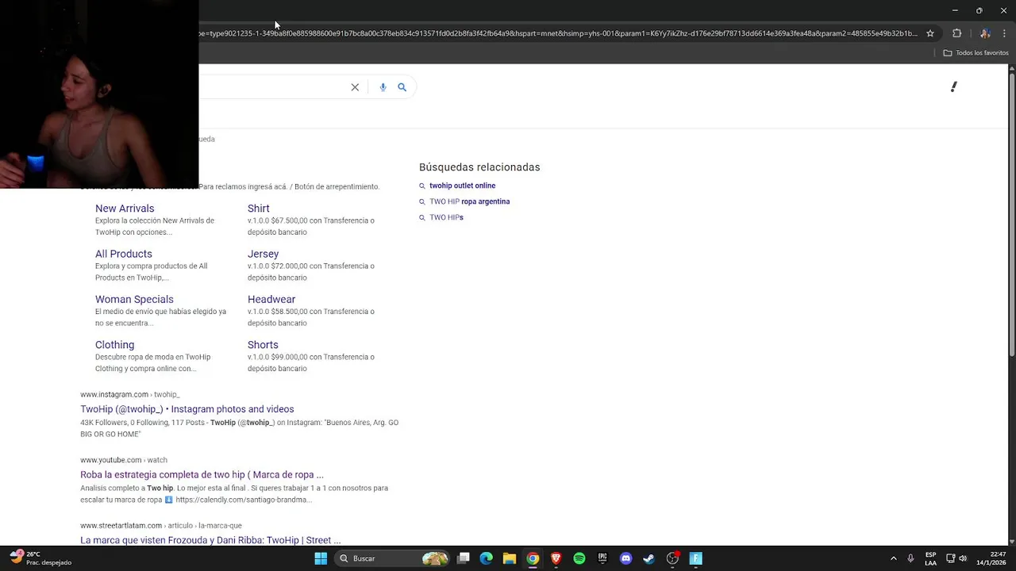This screenshot has width=1016, height=571.
Task: Open OBS Studio from the taskbar
Action: (672, 558)
